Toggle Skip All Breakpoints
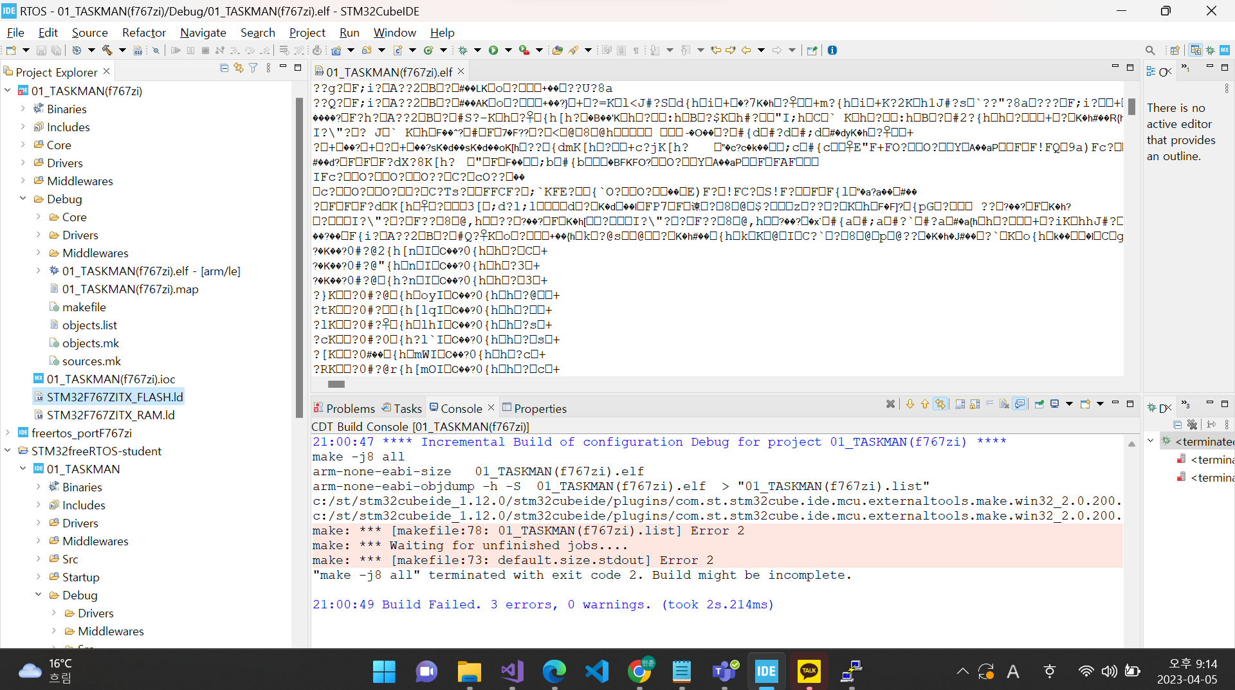Image resolution: width=1235 pixels, height=690 pixels. pyautogui.click(x=156, y=50)
